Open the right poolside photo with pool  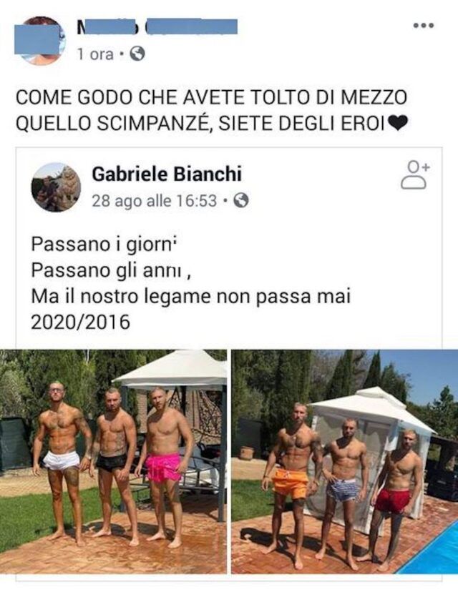345,461
